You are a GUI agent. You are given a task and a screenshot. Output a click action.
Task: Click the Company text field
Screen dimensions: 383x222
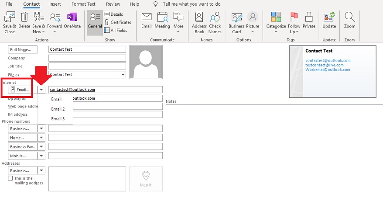(87, 58)
